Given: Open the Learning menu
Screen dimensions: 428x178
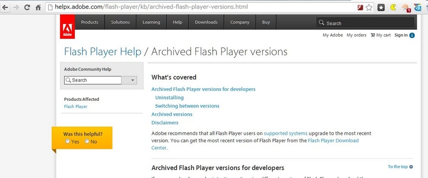Looking at the screenshot, I should [x=151, y=22].
